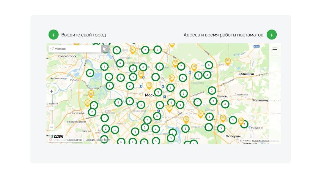Viewport: 321px width, 178px height.
Task: Click the location arrow icon in the search field
Action: coord(52,49)
